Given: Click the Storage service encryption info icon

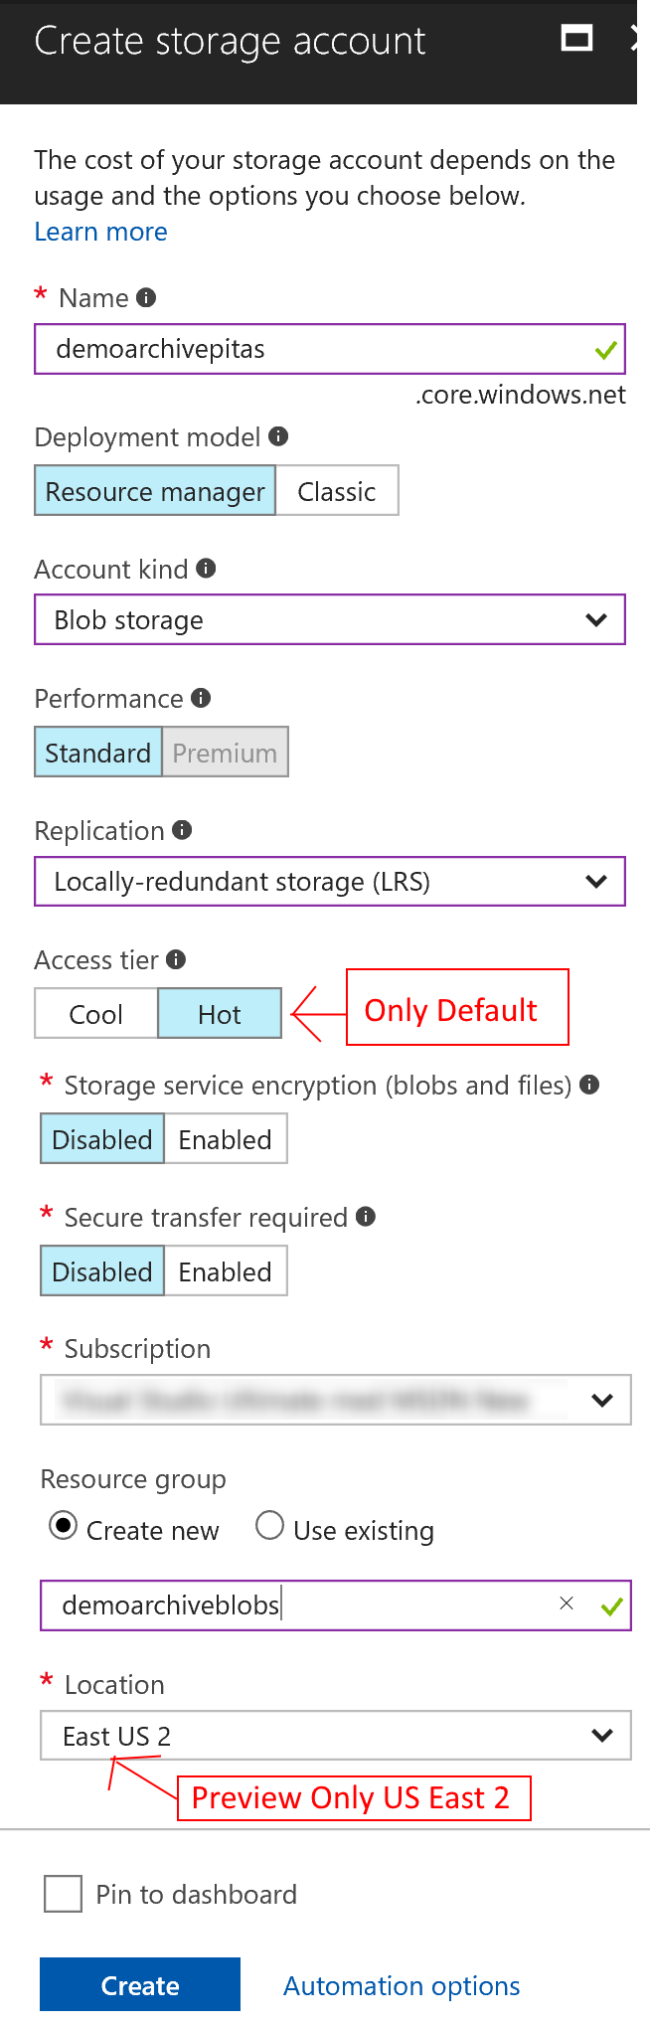Looking at the screenshot, I should point(589,1085).
